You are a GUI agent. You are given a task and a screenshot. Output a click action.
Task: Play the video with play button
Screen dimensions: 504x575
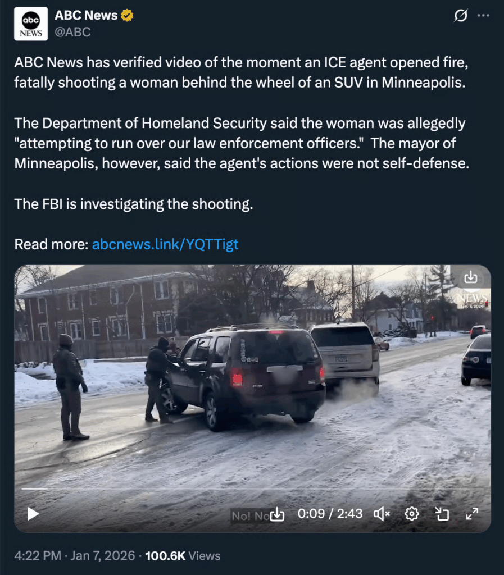(x=33, y=514)
